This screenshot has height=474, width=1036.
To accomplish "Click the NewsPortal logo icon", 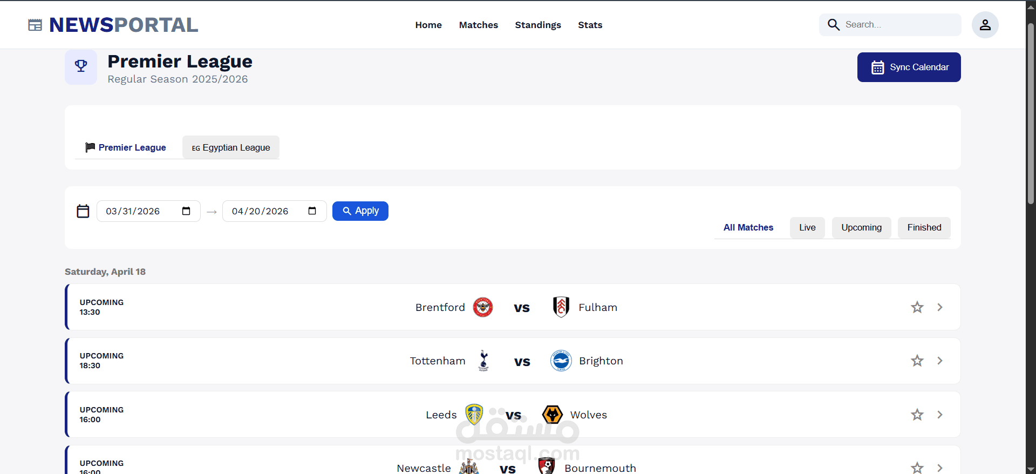I will (x=35, y=25).
